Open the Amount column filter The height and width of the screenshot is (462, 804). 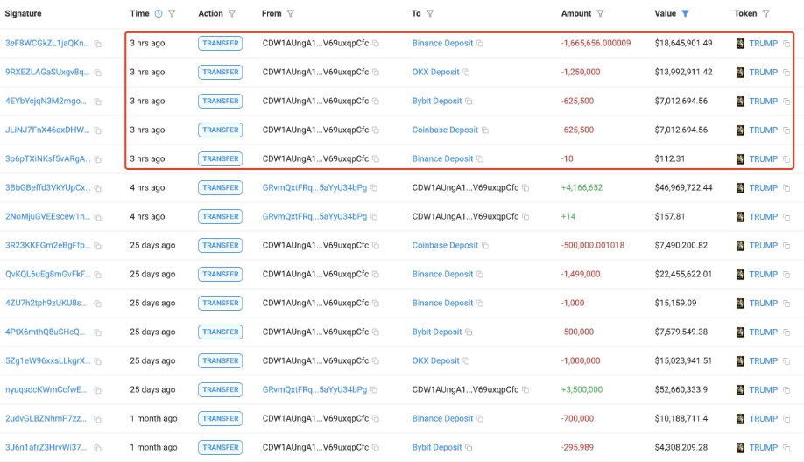600,13
